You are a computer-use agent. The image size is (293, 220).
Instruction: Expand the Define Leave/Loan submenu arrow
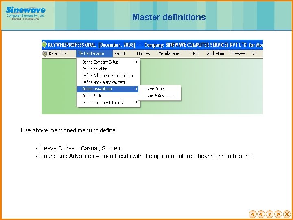(x=137, y=89)
